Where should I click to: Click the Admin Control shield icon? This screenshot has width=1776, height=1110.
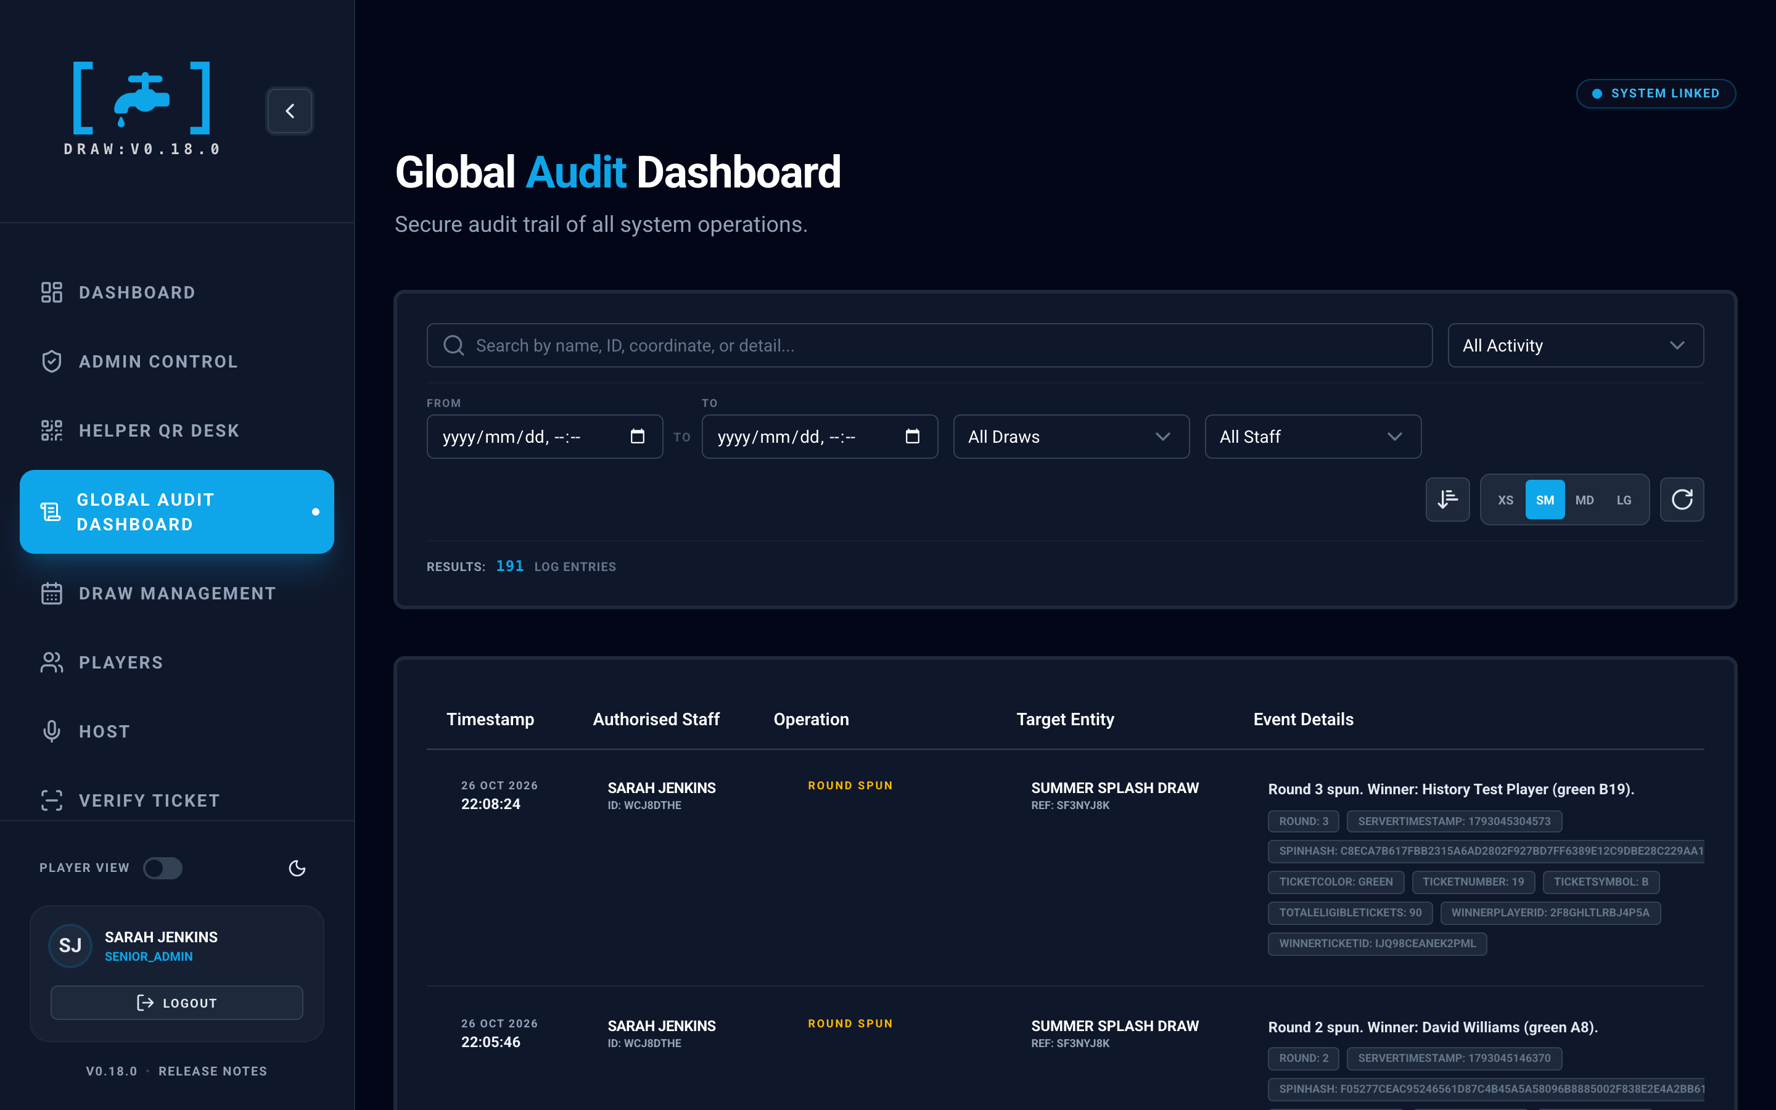click(51, 361)
